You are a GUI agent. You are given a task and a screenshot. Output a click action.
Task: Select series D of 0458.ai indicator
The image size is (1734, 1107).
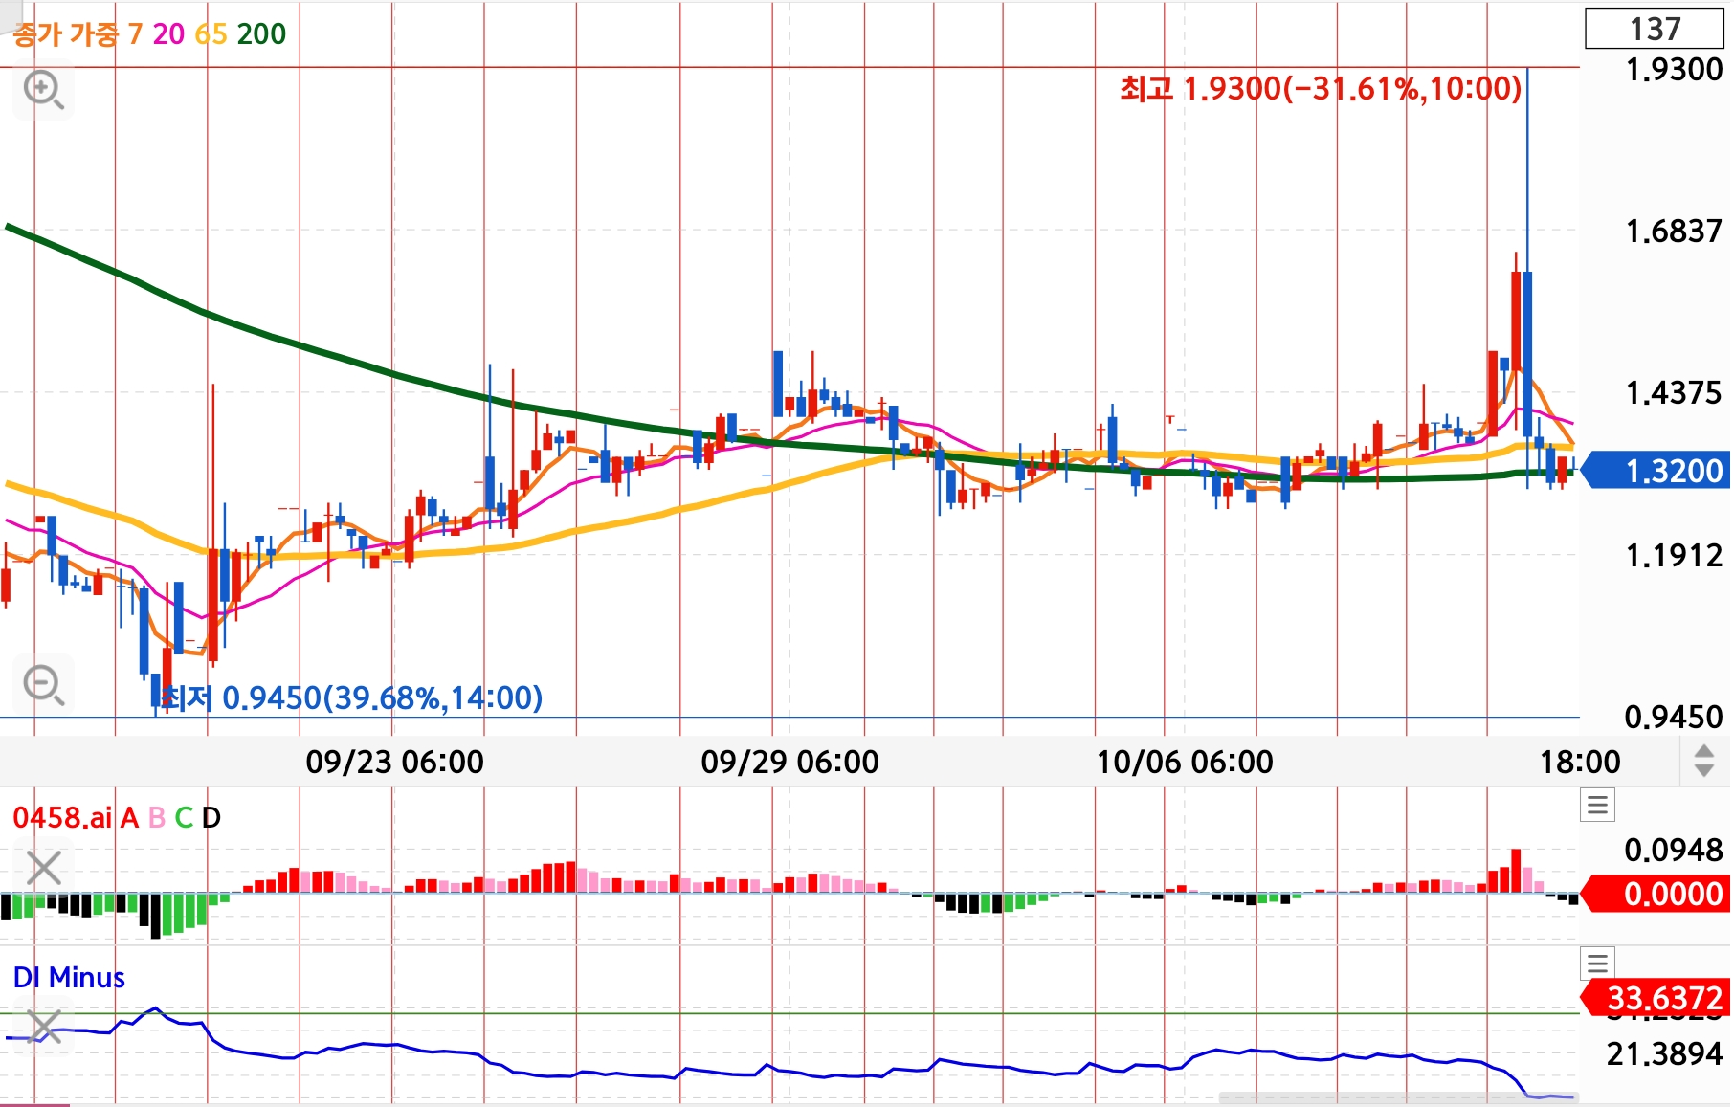point(211,818)
